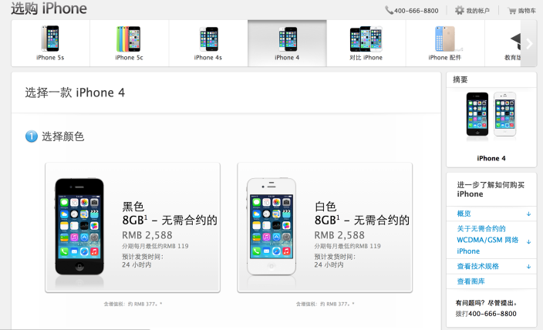543x330 pixels.
Task: Open the iPhone 5c product tab
Action: pos(129,43)
